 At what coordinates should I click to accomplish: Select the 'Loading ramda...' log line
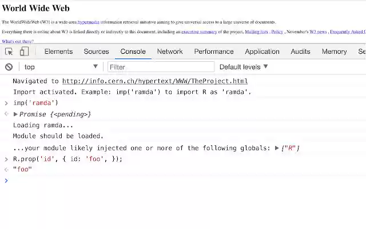(43, 125)
